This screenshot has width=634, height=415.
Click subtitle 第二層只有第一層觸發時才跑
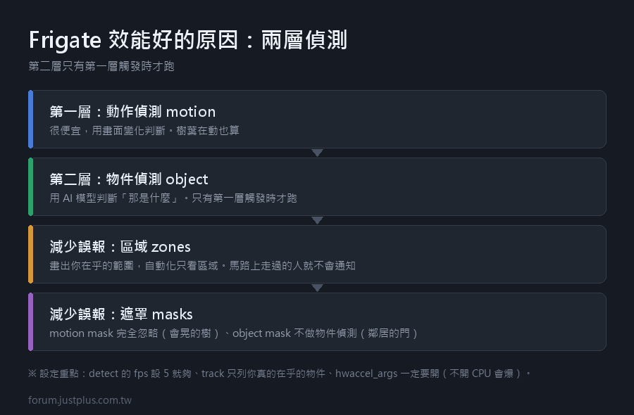coord(101,66)
